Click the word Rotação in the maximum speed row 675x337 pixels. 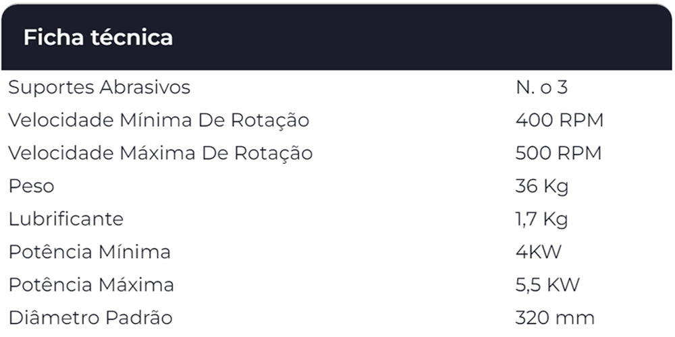pos(273,154)
